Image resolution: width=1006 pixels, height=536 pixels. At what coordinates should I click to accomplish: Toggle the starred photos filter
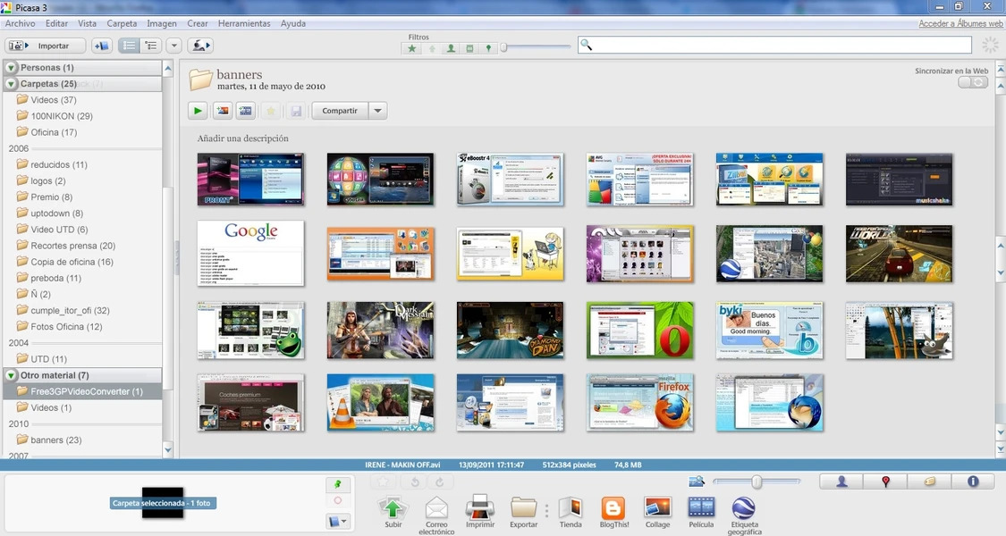coord(412,48)
